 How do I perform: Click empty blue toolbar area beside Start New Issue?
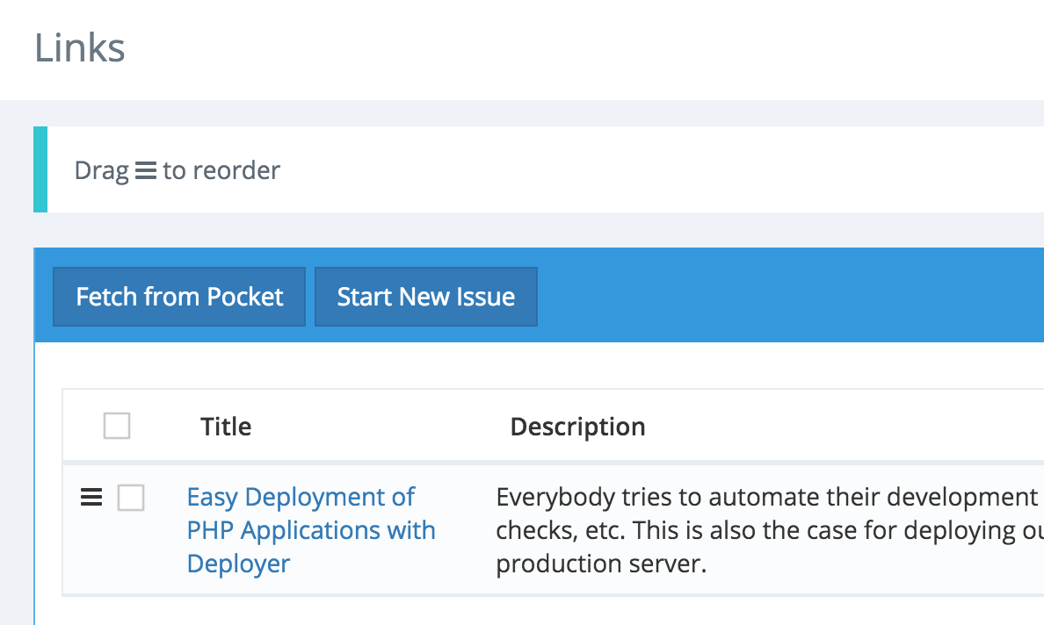[773, 296]
